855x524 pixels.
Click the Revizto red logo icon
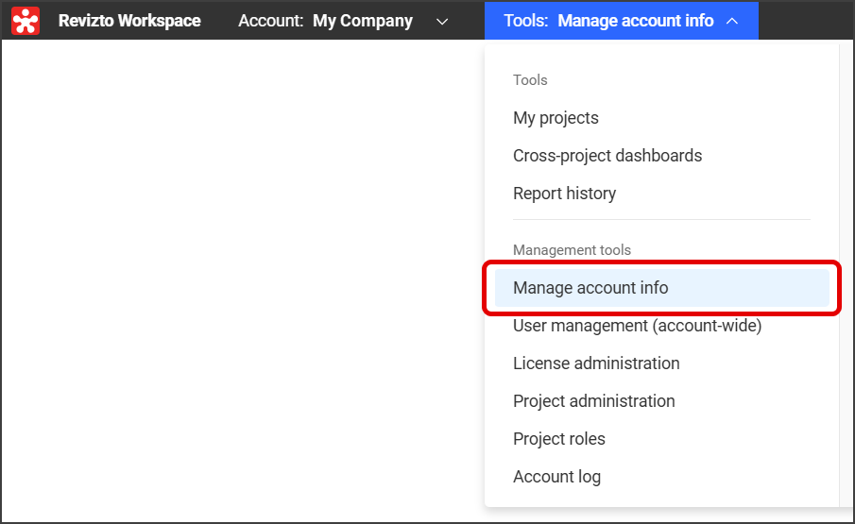pyautogui.click(x=26, y=21)
